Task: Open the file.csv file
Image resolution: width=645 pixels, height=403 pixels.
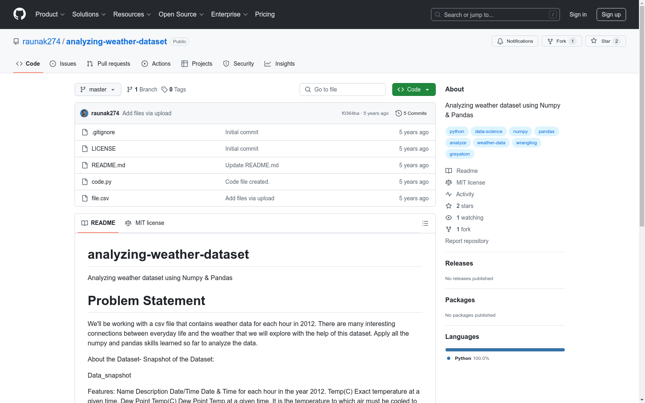Action: pyautogui.click(x=100, y=198)
